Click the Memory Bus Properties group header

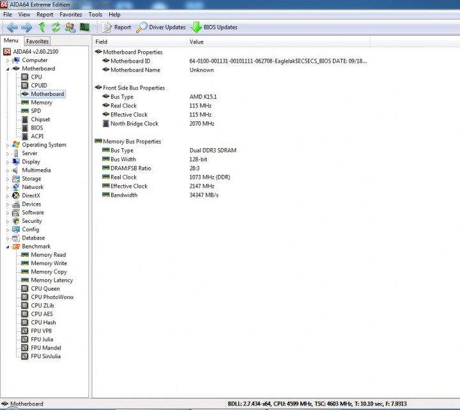pyautogui.click(x=128, y=141)
